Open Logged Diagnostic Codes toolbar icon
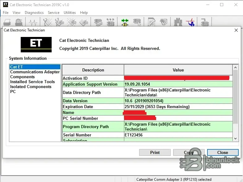This screenshot has width=243, height=182. tap(59, 22)
